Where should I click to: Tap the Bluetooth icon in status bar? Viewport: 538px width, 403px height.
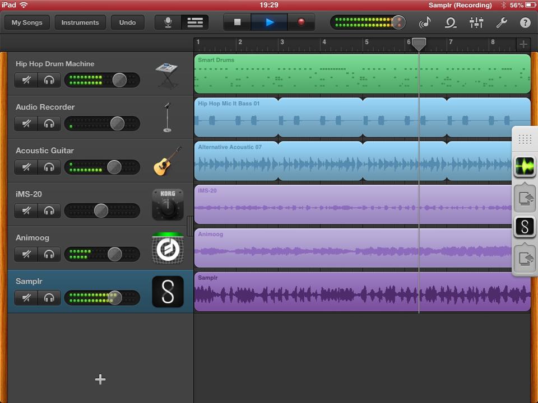(x=503, y=5)
